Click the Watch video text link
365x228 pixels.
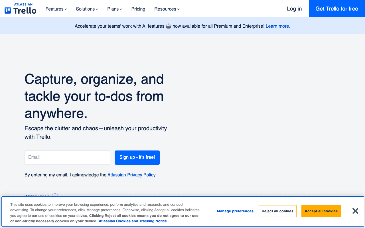(37, 196)
